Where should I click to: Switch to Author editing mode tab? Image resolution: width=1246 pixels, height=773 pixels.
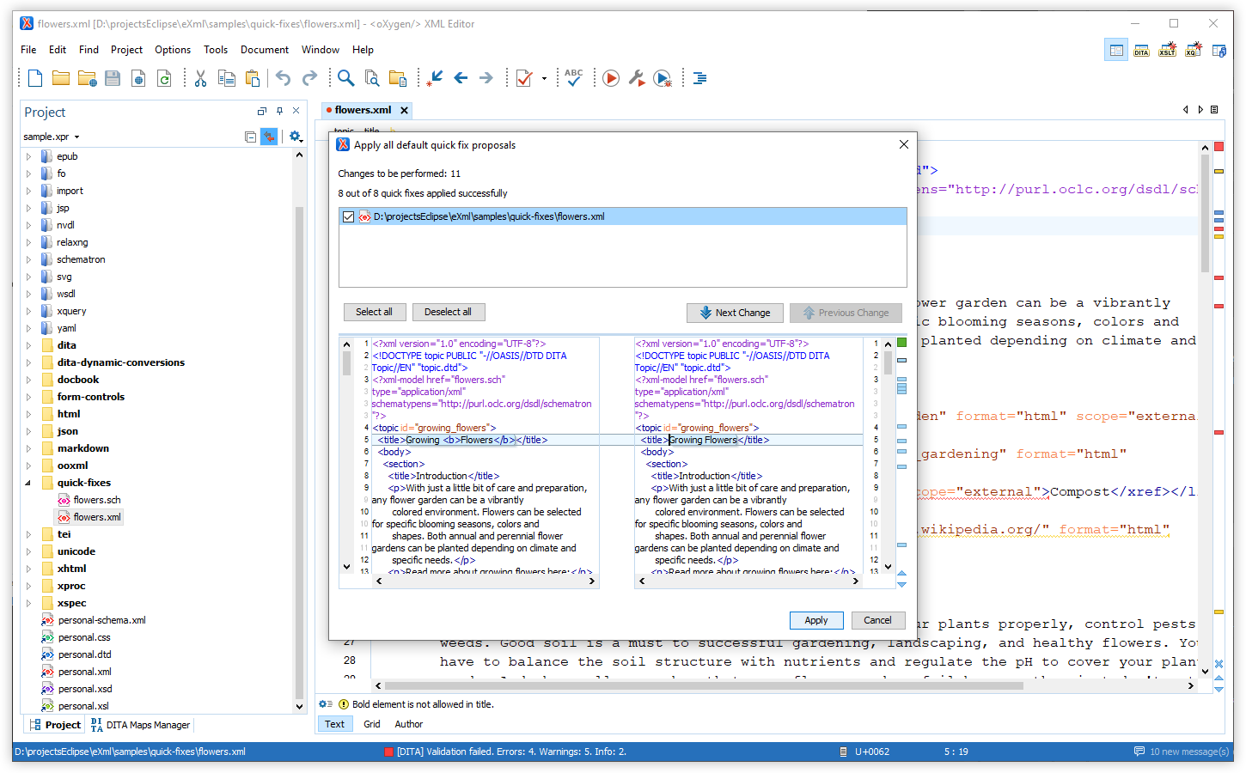click(409, 724)
